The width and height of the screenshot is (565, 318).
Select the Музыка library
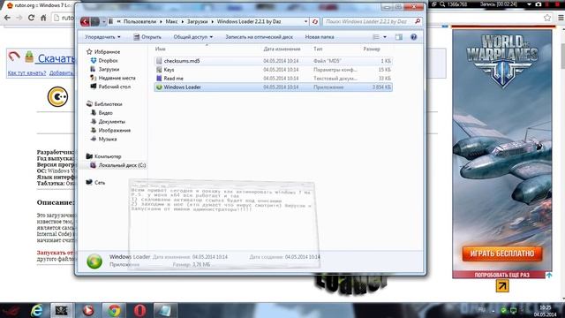tap(103, 139)
